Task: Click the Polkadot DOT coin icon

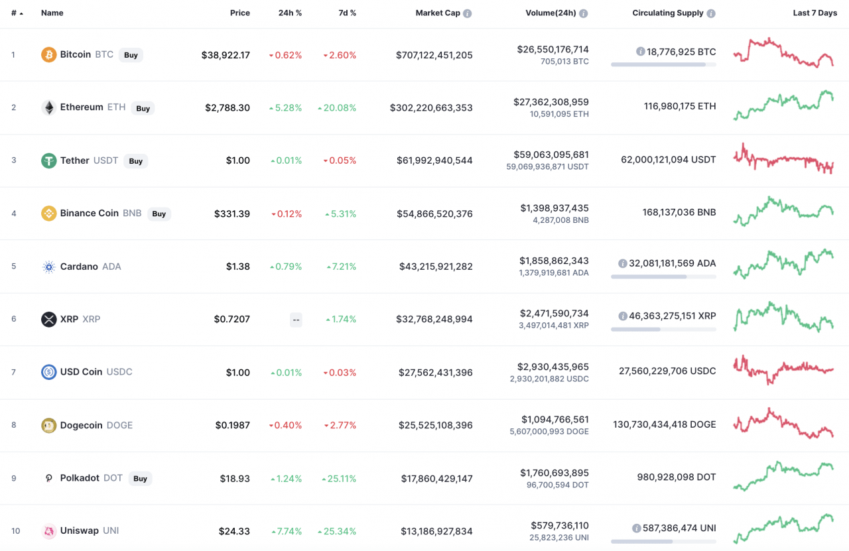Action: (49, 478)
